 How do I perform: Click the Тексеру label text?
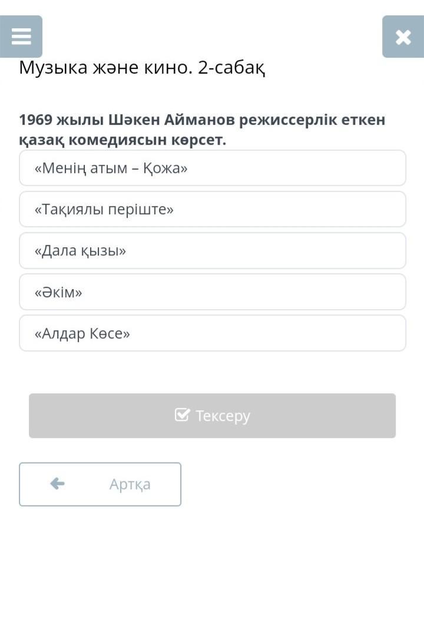(x=223, y=416)
